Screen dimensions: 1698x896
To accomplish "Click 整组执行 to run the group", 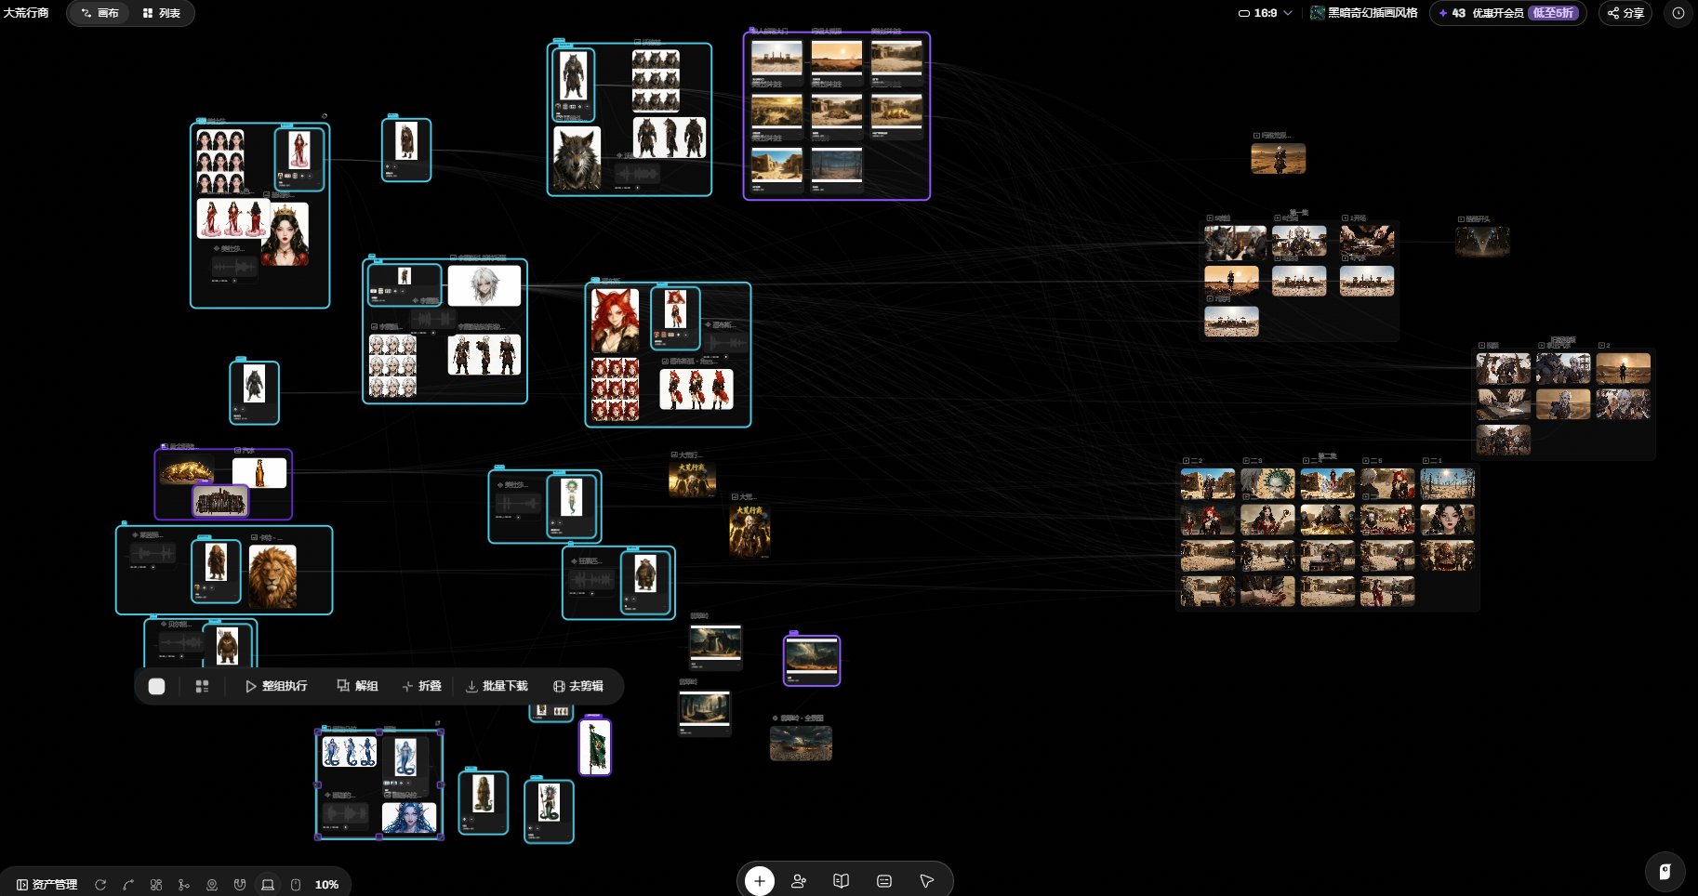I will (x=276, y=686).
